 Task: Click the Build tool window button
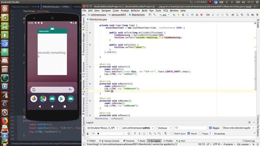(x=141, y=141)
